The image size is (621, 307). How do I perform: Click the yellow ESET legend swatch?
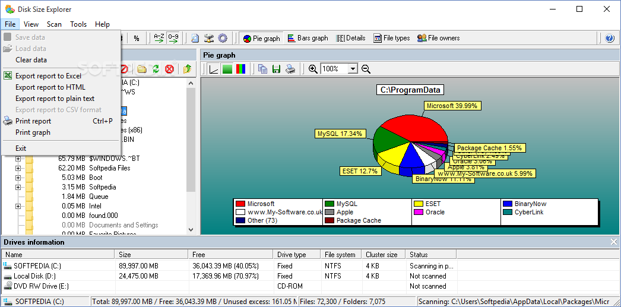[x=419, y=204]
